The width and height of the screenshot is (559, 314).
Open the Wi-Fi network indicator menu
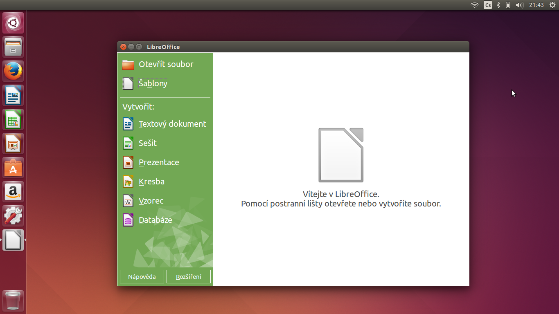tap(474, 5)
